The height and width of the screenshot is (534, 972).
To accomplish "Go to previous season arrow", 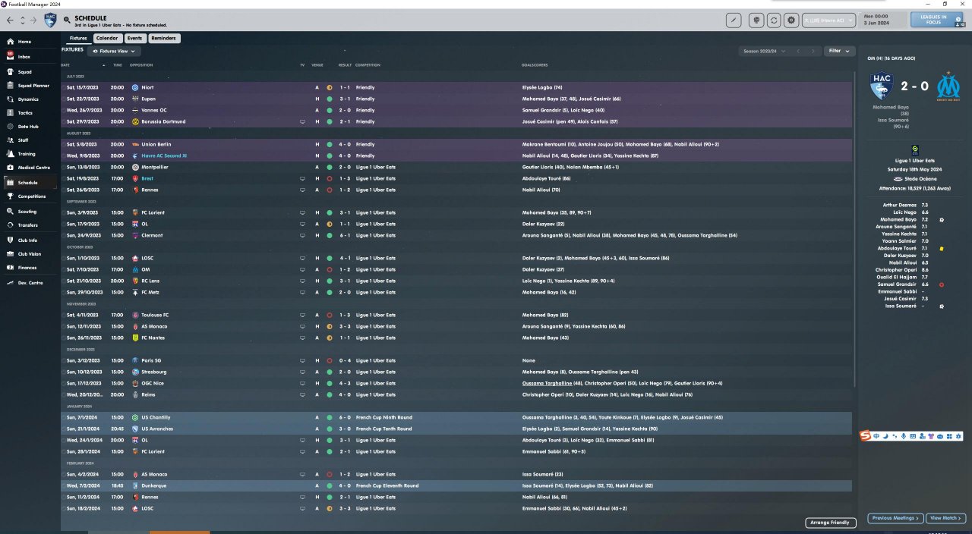I will [798, 51].
